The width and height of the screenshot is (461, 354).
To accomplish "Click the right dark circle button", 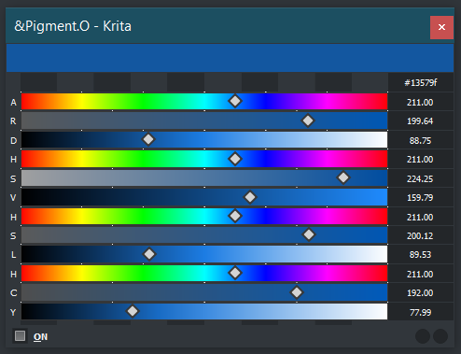I will [x=440, y=336].
